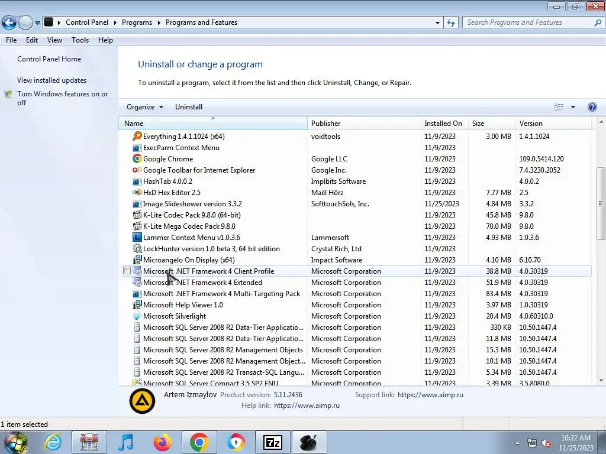606x454 pixels.
Task: Click the Microsoft Help Viewer 1.0 icon
Action: 137,305
